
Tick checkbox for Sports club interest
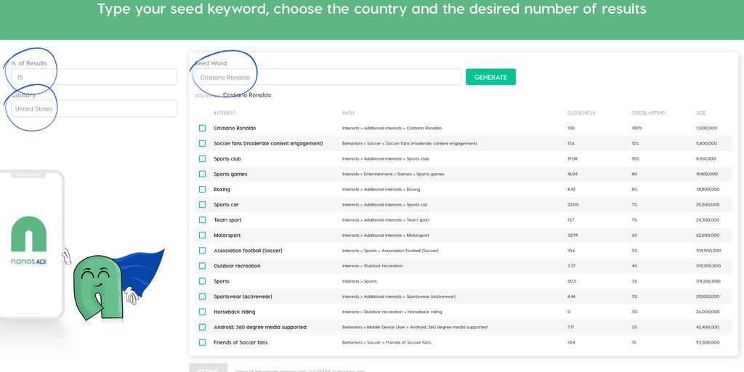pyautogui.click(x=202, y=158)
